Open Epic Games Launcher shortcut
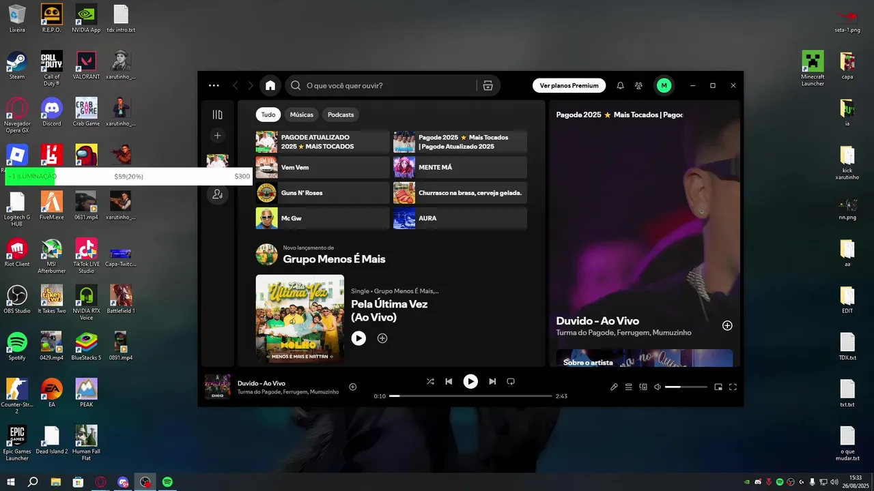The width and height of the screenshot is (874, 491). pos(17,443)
